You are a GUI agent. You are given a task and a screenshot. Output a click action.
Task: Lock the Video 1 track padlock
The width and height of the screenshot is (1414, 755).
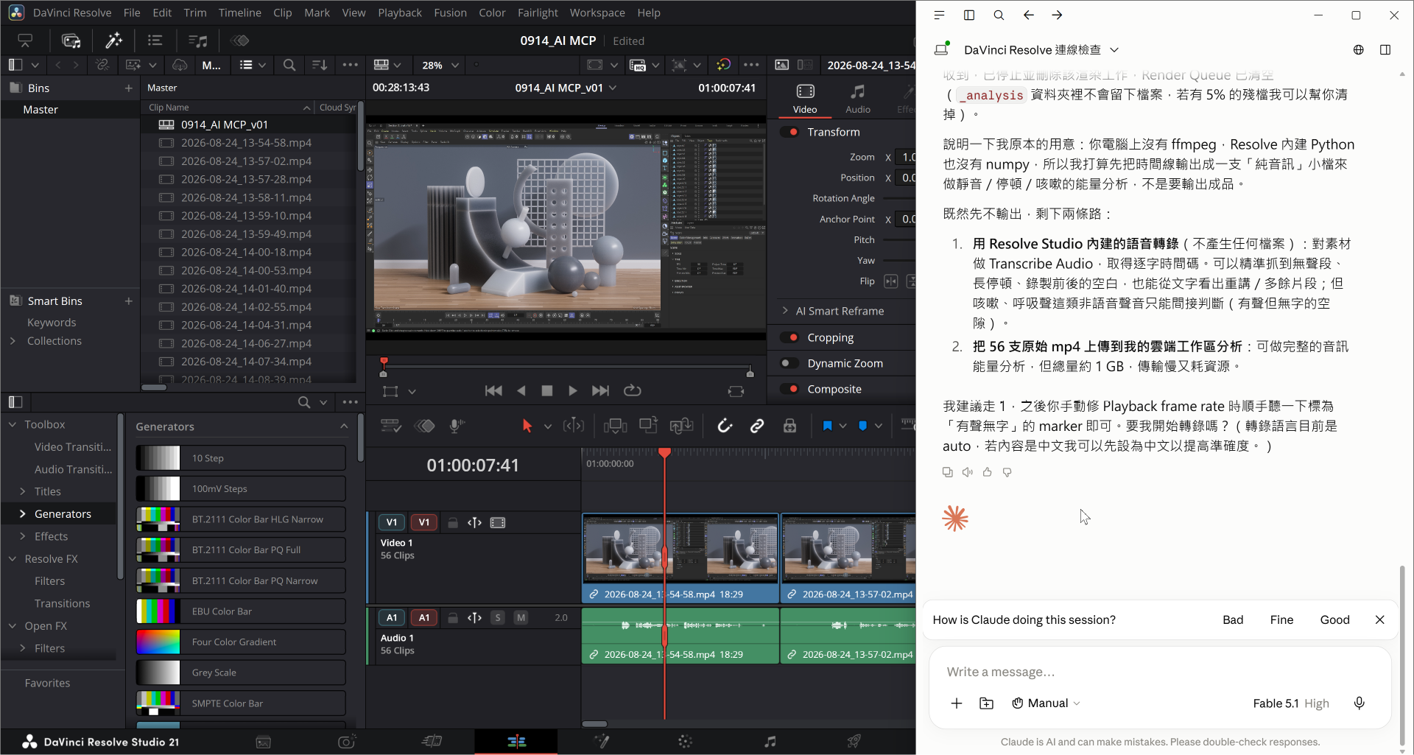pyautogui.click(x=453, y=522)
